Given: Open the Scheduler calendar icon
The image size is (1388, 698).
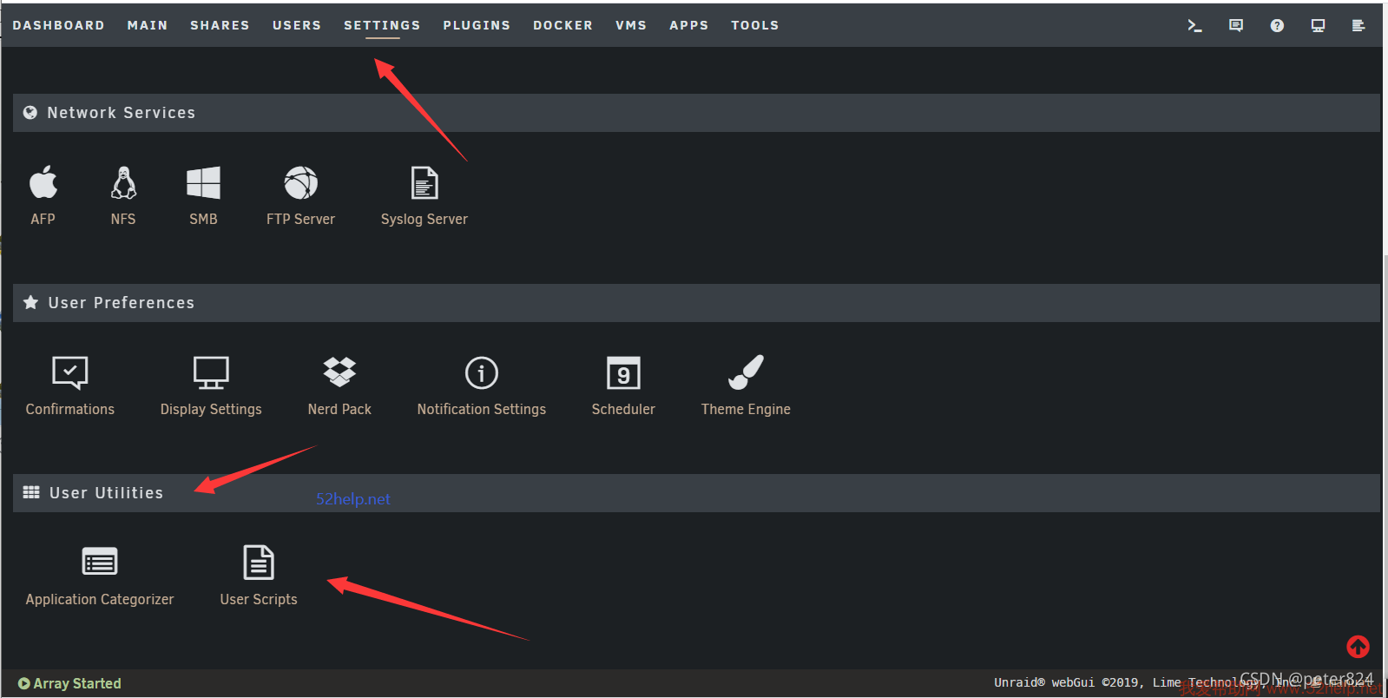Looking at the screenshot, I should tap(623, 372).
